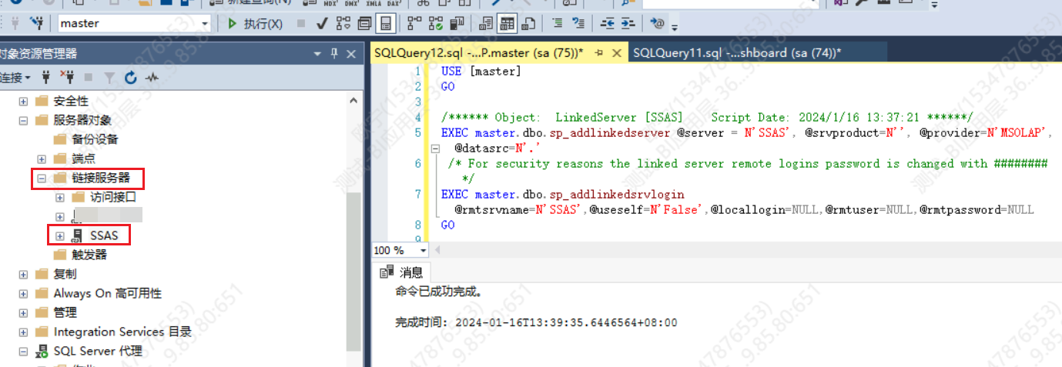This screenshot has width=1062, height=367.
Task: Click the 命令已成功完成。 message text
Action: pyautogui.click(x=440, y=292)
